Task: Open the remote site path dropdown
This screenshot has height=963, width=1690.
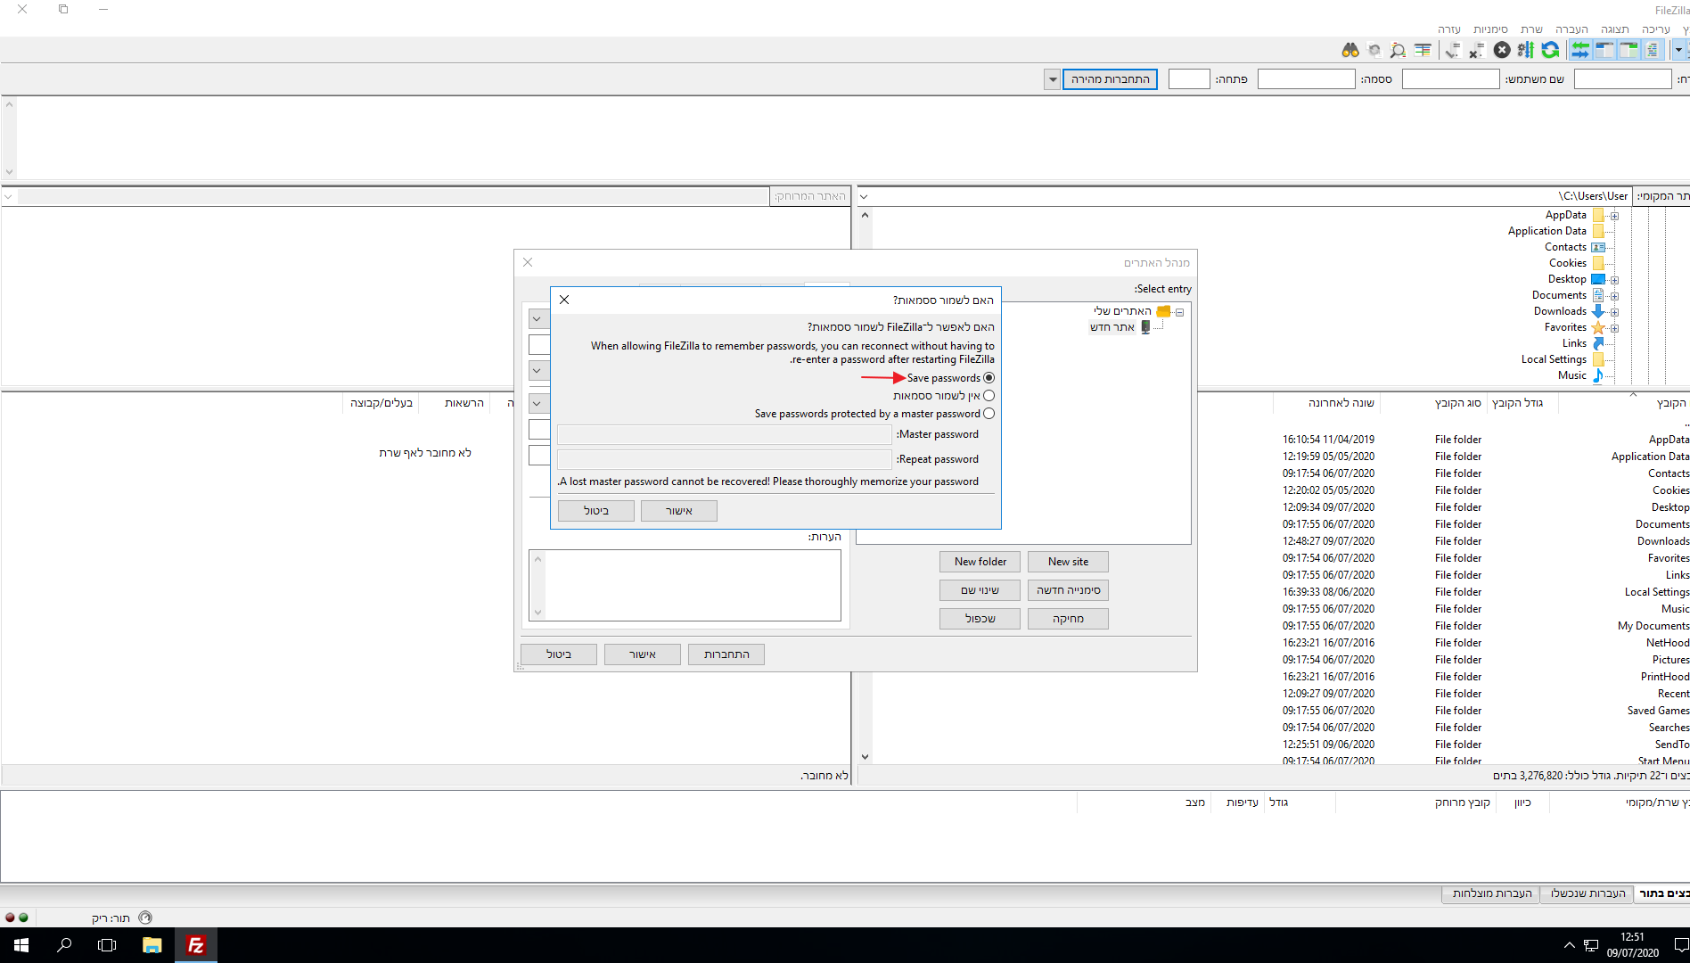Action: pyautogui.click(x=8, y=196)
